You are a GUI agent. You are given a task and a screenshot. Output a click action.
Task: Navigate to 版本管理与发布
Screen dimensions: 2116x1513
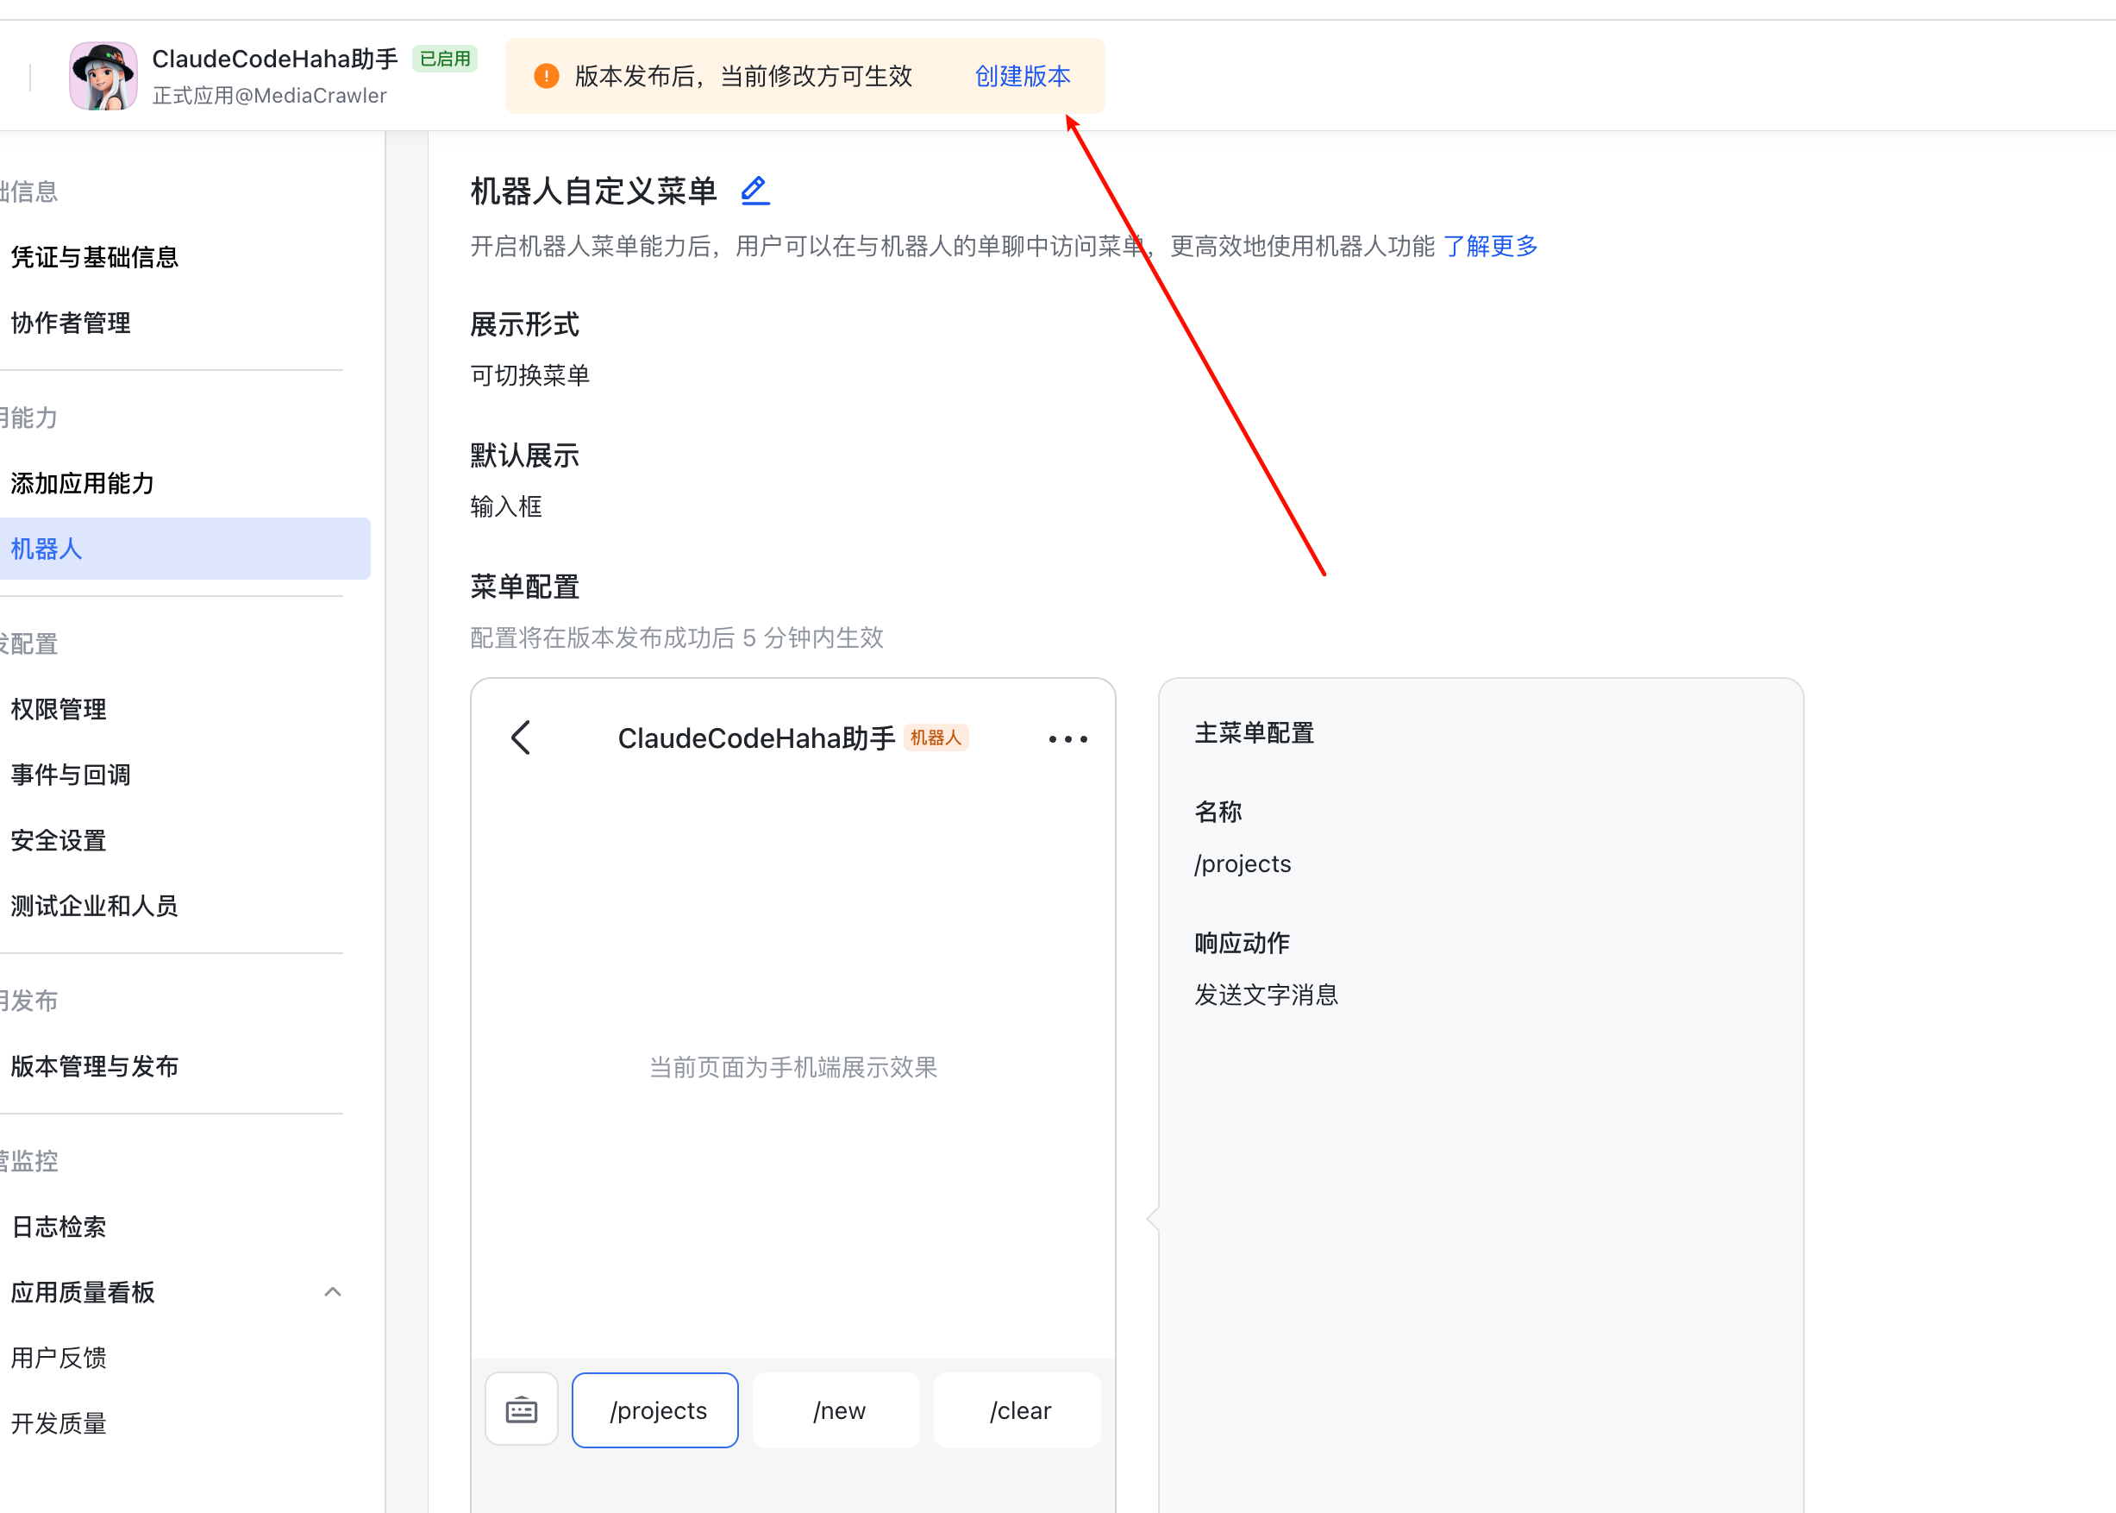click(94, 1066)
